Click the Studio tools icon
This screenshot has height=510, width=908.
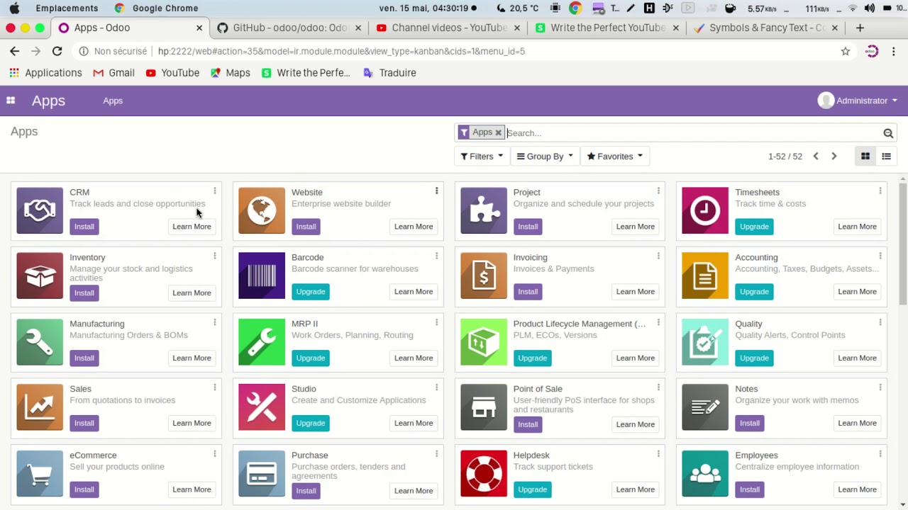(262, 407)
